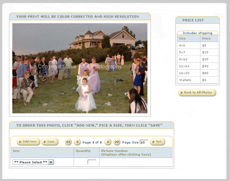This screenshot has height=181, width=230.
Task: Apply page size with Set button
Action: pos(157,141)
